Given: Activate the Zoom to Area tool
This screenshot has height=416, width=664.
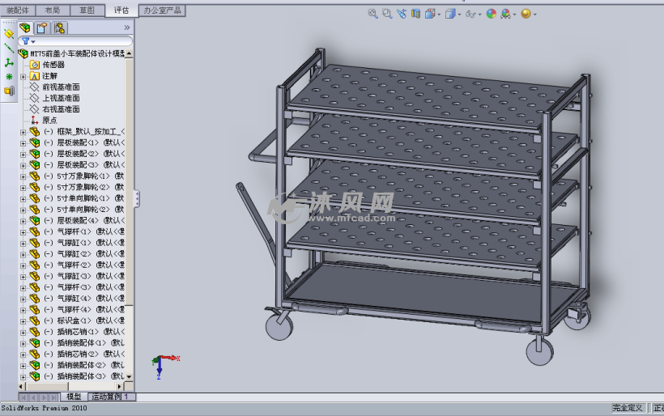Looking at the screenshot, I should coord(387,14).
